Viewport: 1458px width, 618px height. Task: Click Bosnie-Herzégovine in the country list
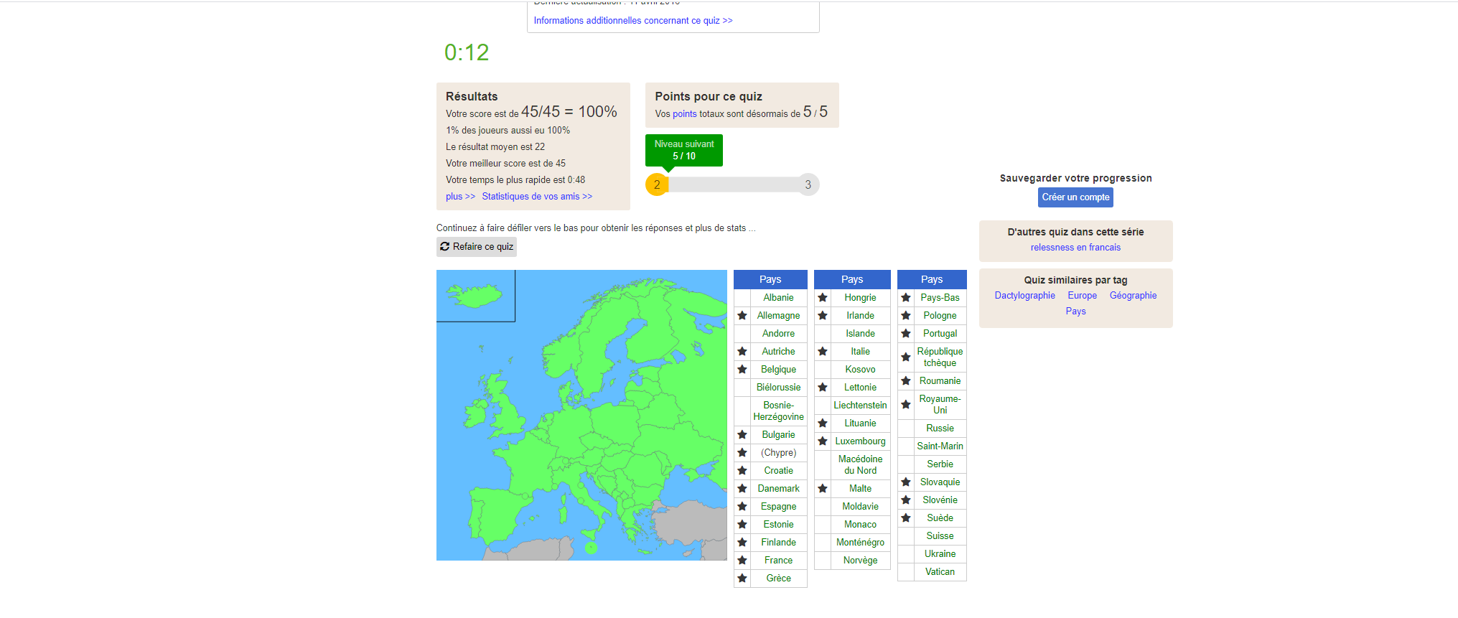tap(778, 411)
